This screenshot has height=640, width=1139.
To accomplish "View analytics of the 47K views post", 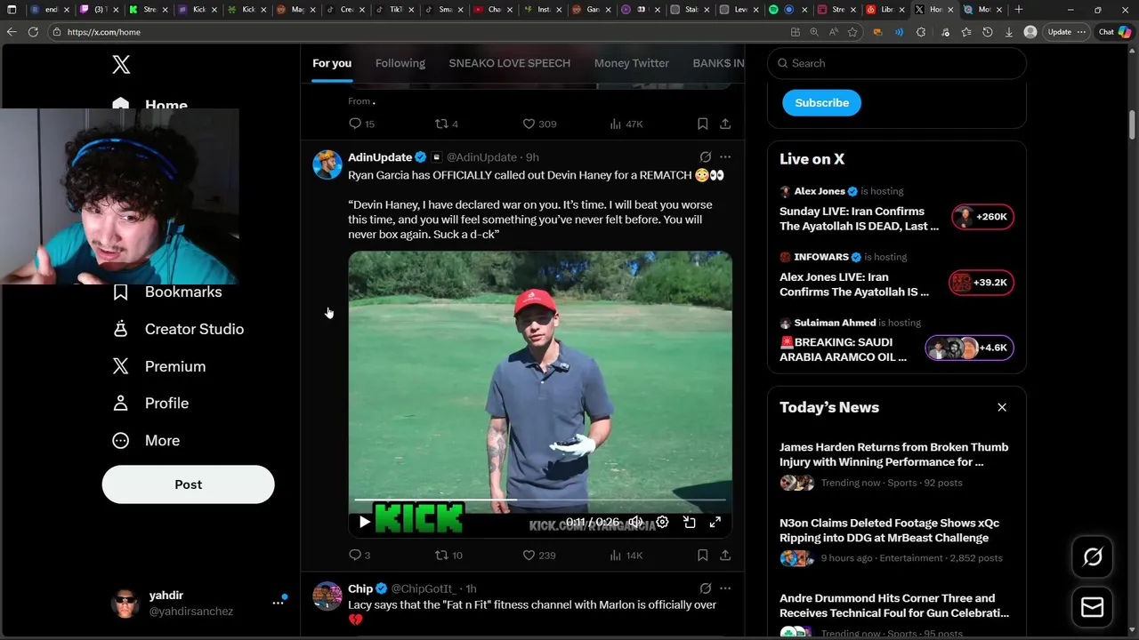I will click(626, 124).
